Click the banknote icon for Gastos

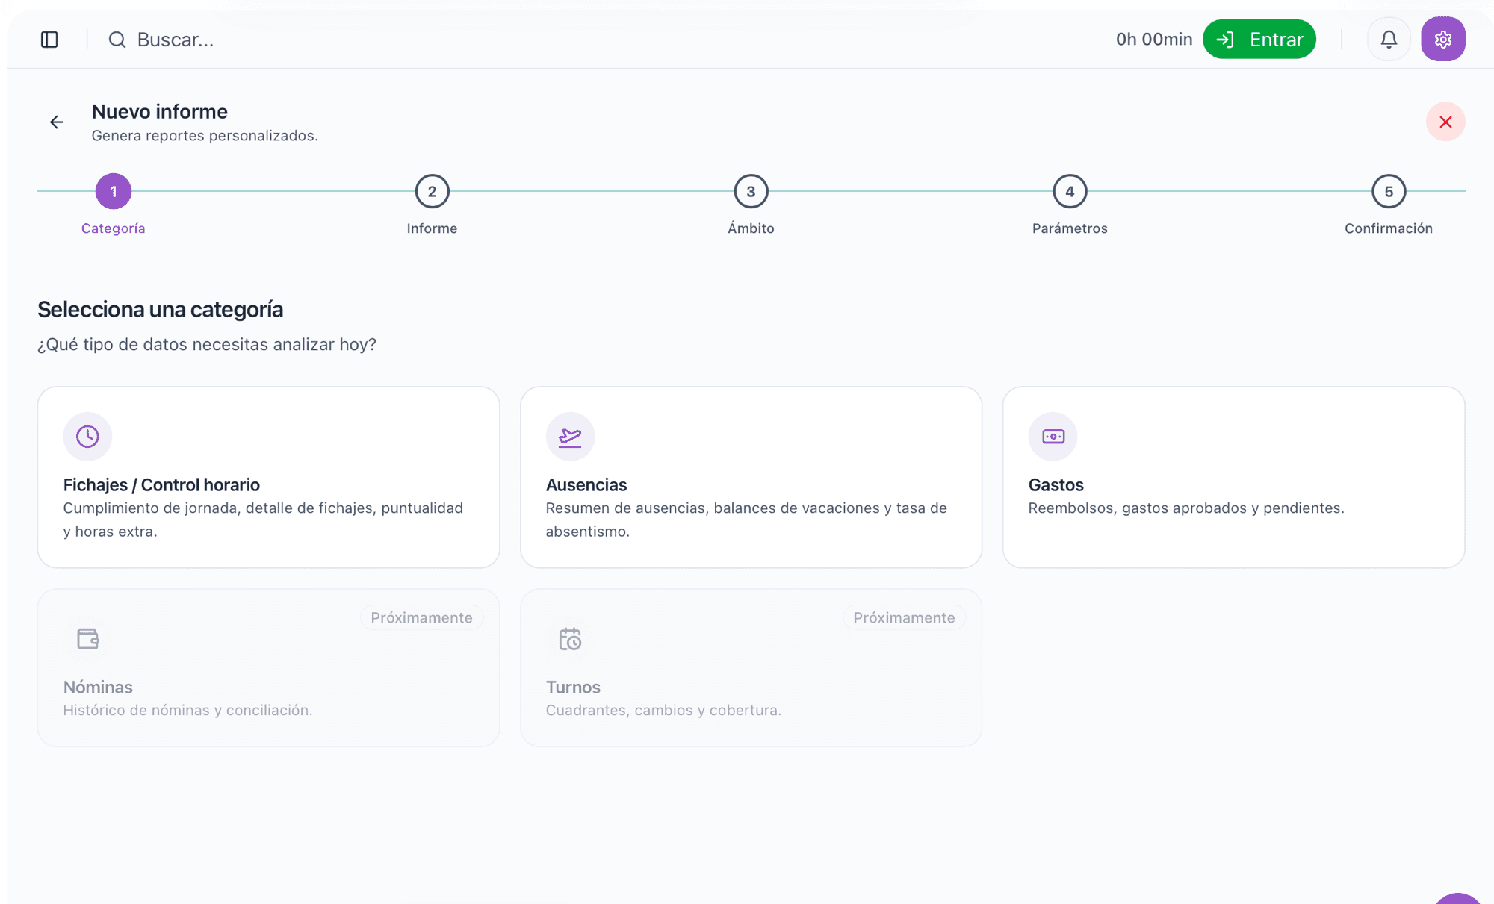tap(1053, 437)
